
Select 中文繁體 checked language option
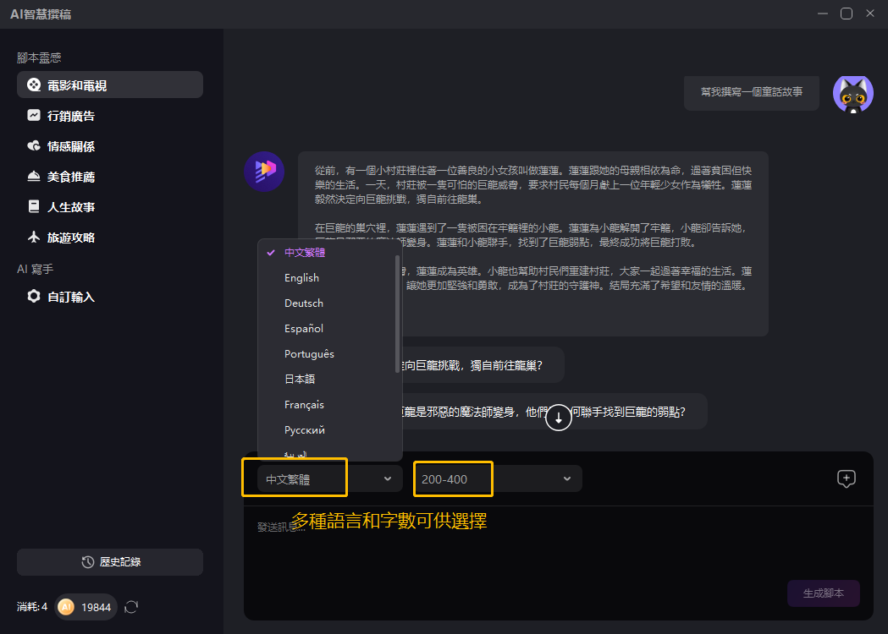point(305,252)
